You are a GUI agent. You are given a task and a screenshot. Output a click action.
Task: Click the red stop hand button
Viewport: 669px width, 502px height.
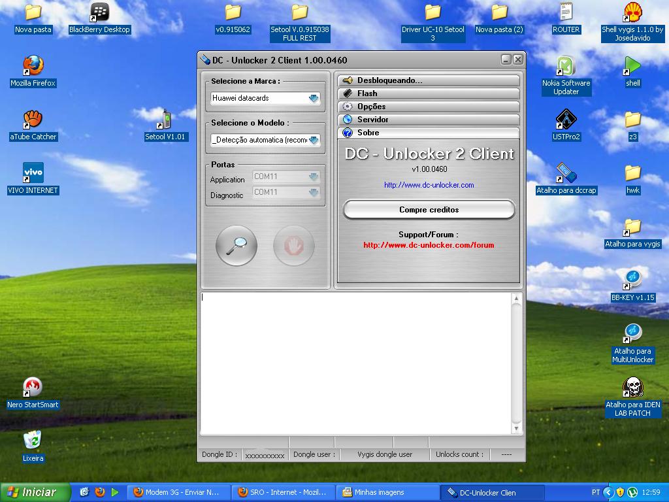tap(293, 246)
